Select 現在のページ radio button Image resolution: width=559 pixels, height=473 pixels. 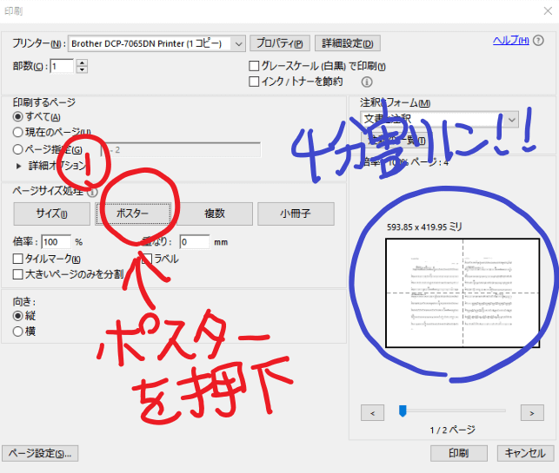click(18, 133)
